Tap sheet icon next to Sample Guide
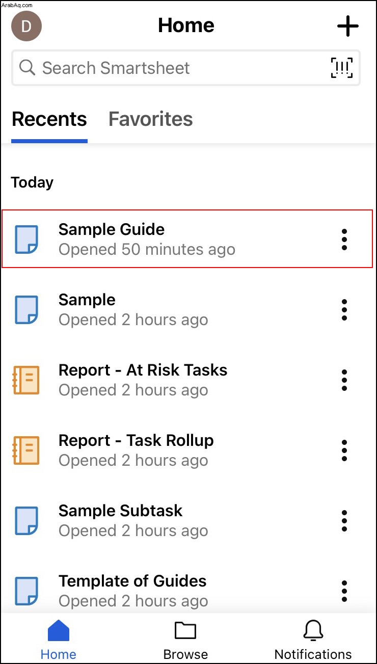 [26, 240]
